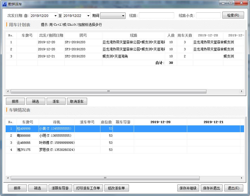
Task: Select group SP2-20191203 row
Action: tap(125, 56)
